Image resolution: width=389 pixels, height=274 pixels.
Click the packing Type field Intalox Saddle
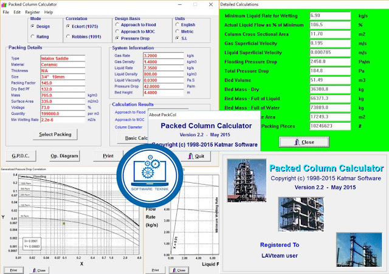click(x=63, y=58)
